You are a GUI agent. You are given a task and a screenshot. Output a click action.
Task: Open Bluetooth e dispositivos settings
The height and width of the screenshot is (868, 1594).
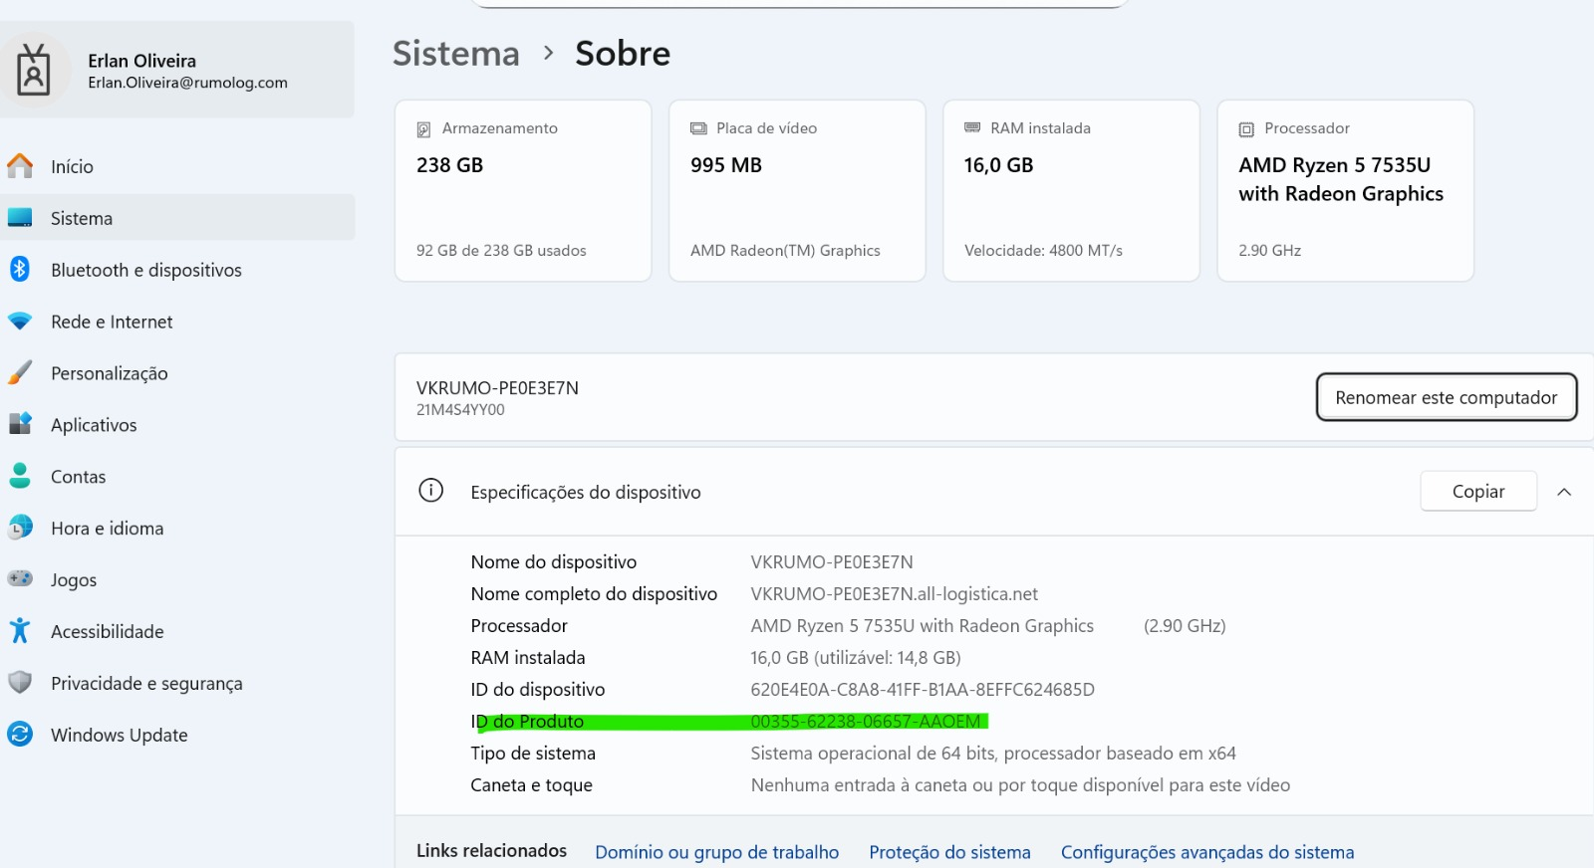coord(177,270)
